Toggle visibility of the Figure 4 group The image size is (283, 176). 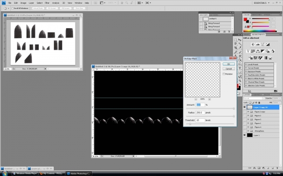click(x=244, y=127)
